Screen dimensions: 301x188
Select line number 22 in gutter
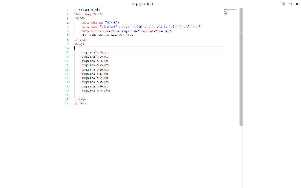click(x=67, y=99)
